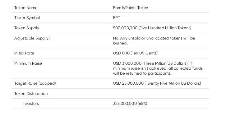Click the word burned in Adjustable Supply
The width and height of the screenshot is (226, 117).
(120, 43)
